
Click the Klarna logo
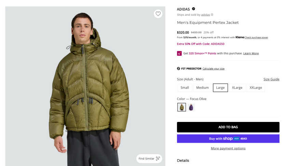[240, 37]
